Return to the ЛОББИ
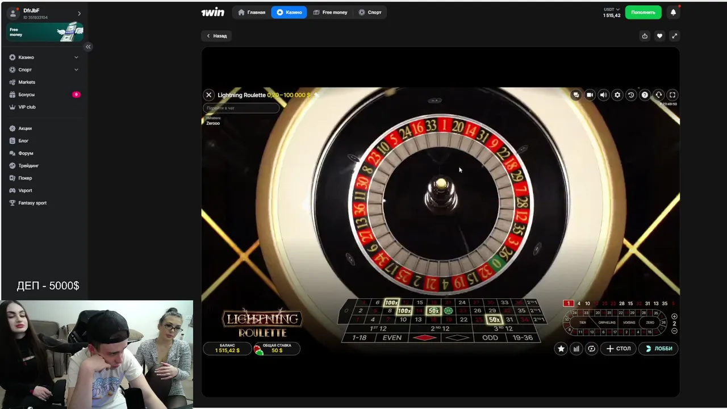The height and width of the screenshot is (409, 727). point(659,349)
